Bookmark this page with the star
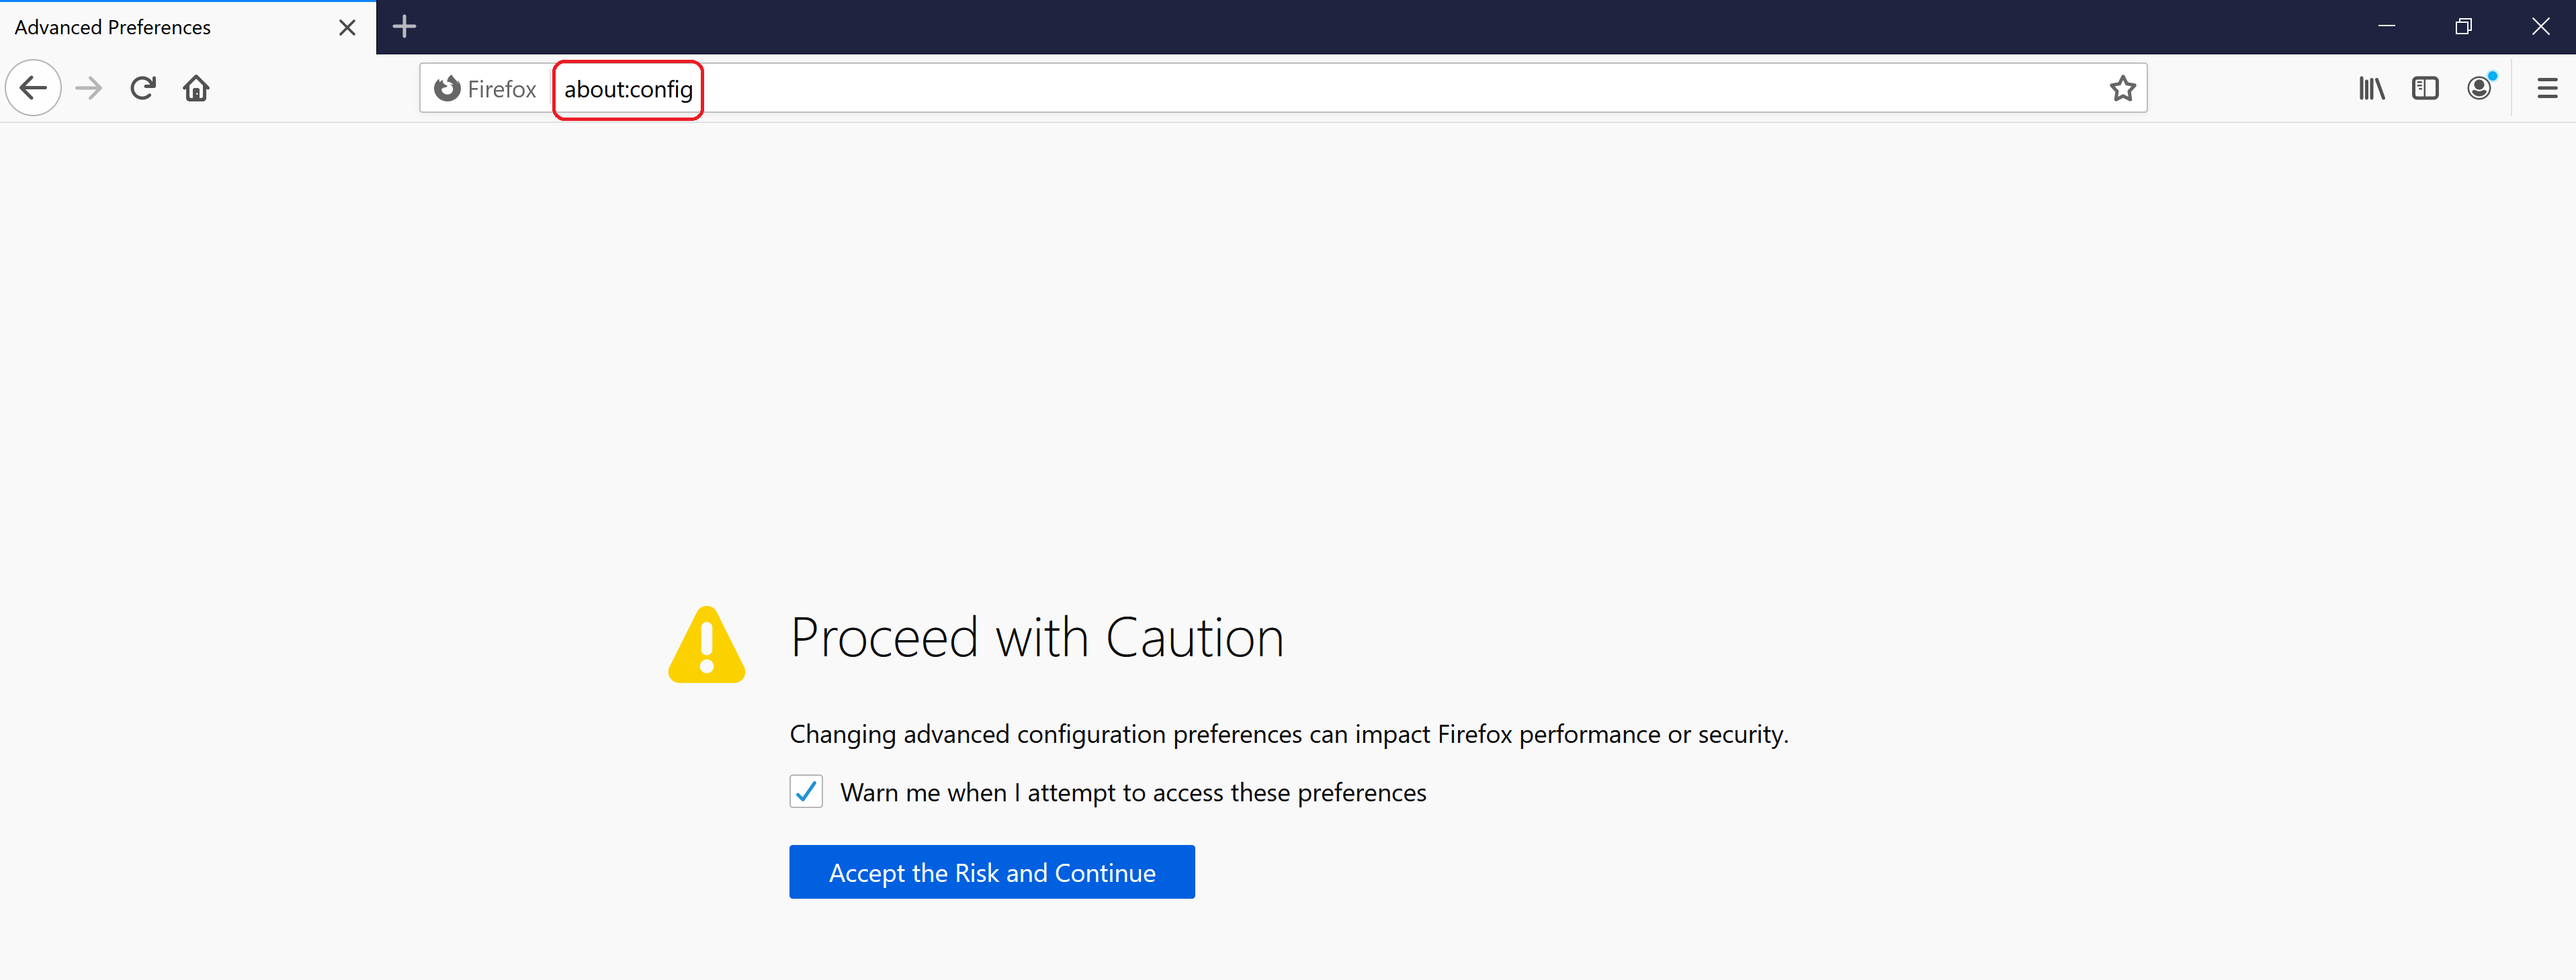This screenshot has height=980, width=2576. (x=2122, y=89)
